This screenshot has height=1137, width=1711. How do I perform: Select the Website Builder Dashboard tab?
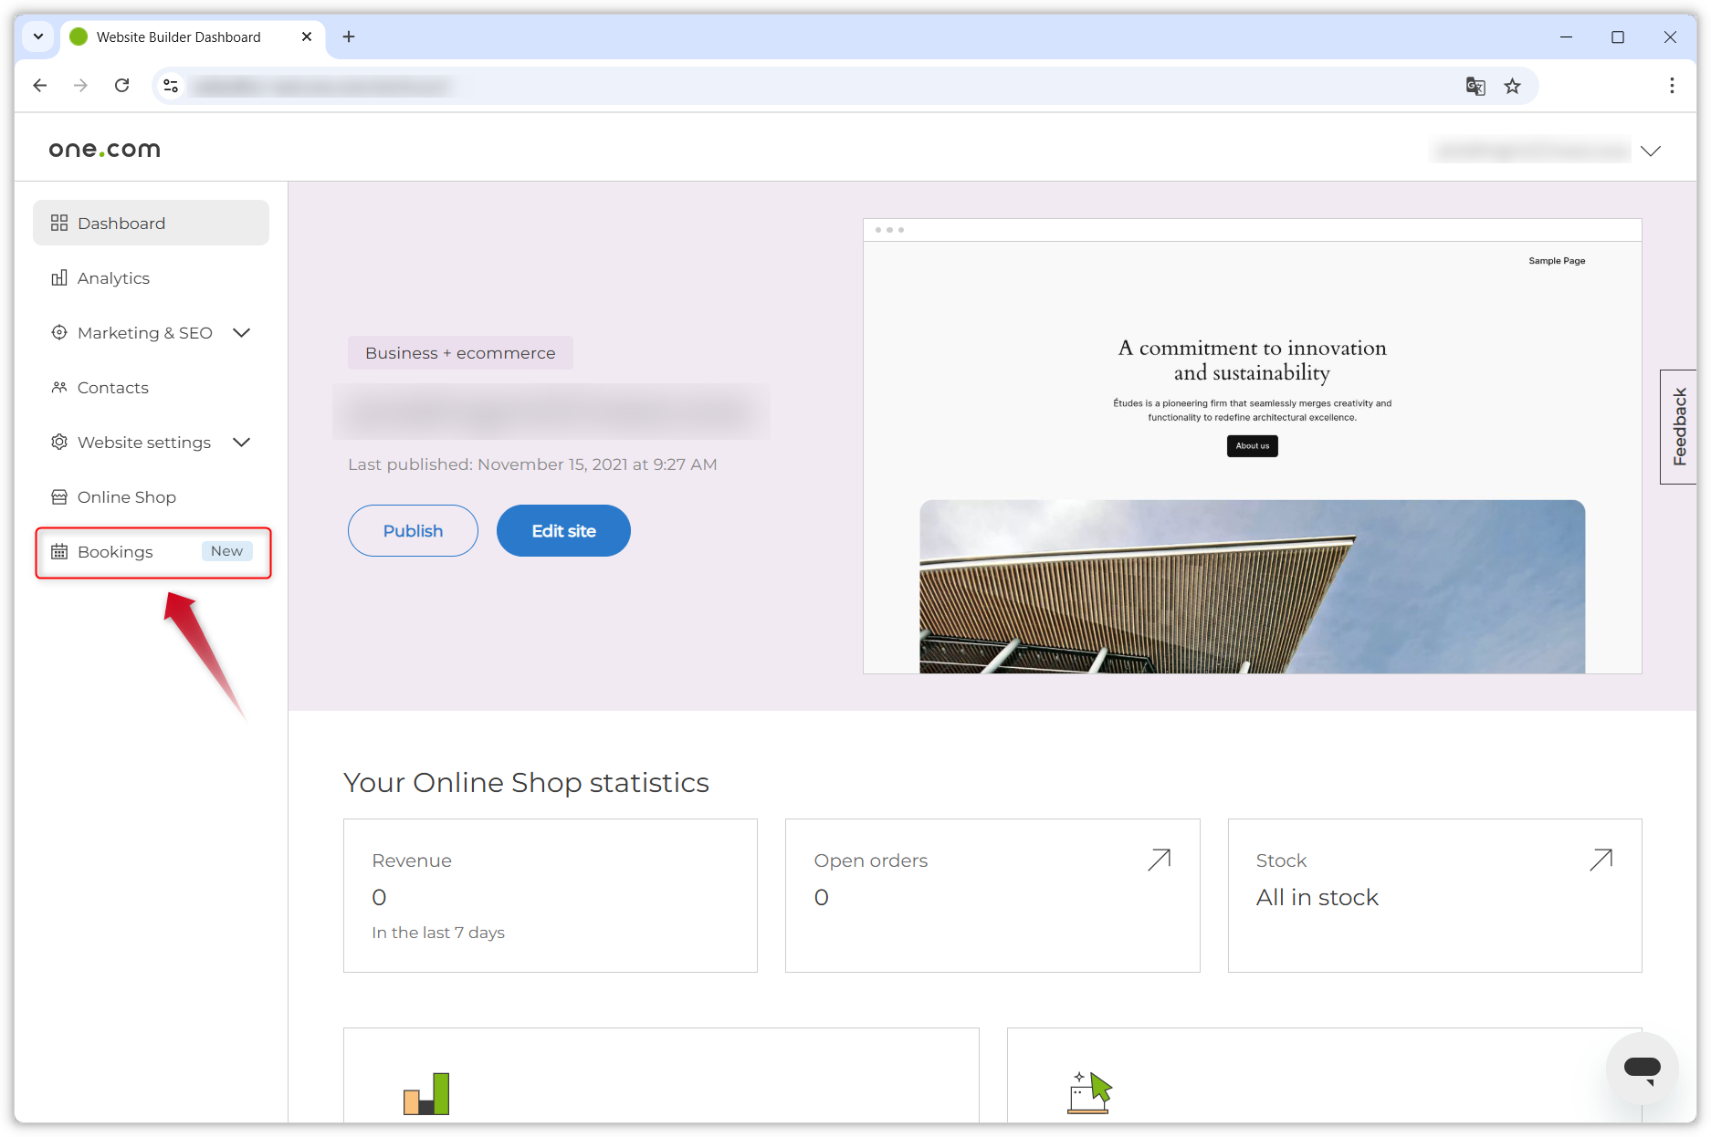[x=177, y=37]
